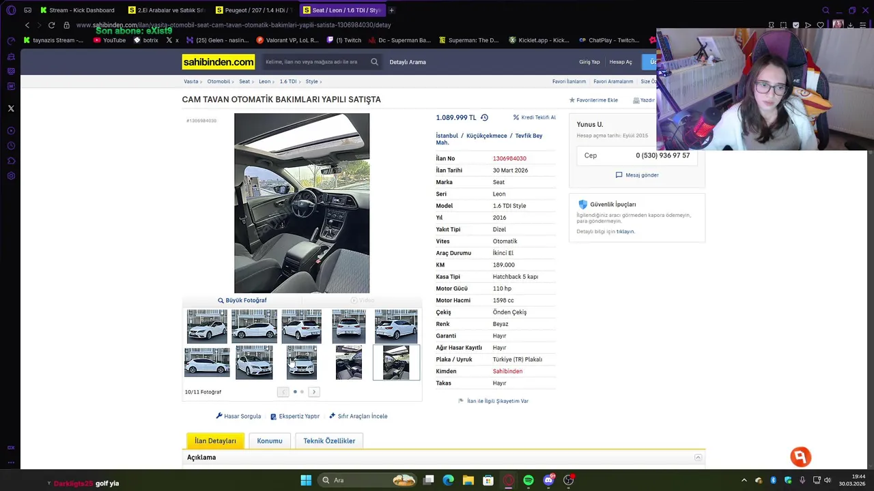Click the site search input field
Screen dimensions: 874x491
point(315,62)
